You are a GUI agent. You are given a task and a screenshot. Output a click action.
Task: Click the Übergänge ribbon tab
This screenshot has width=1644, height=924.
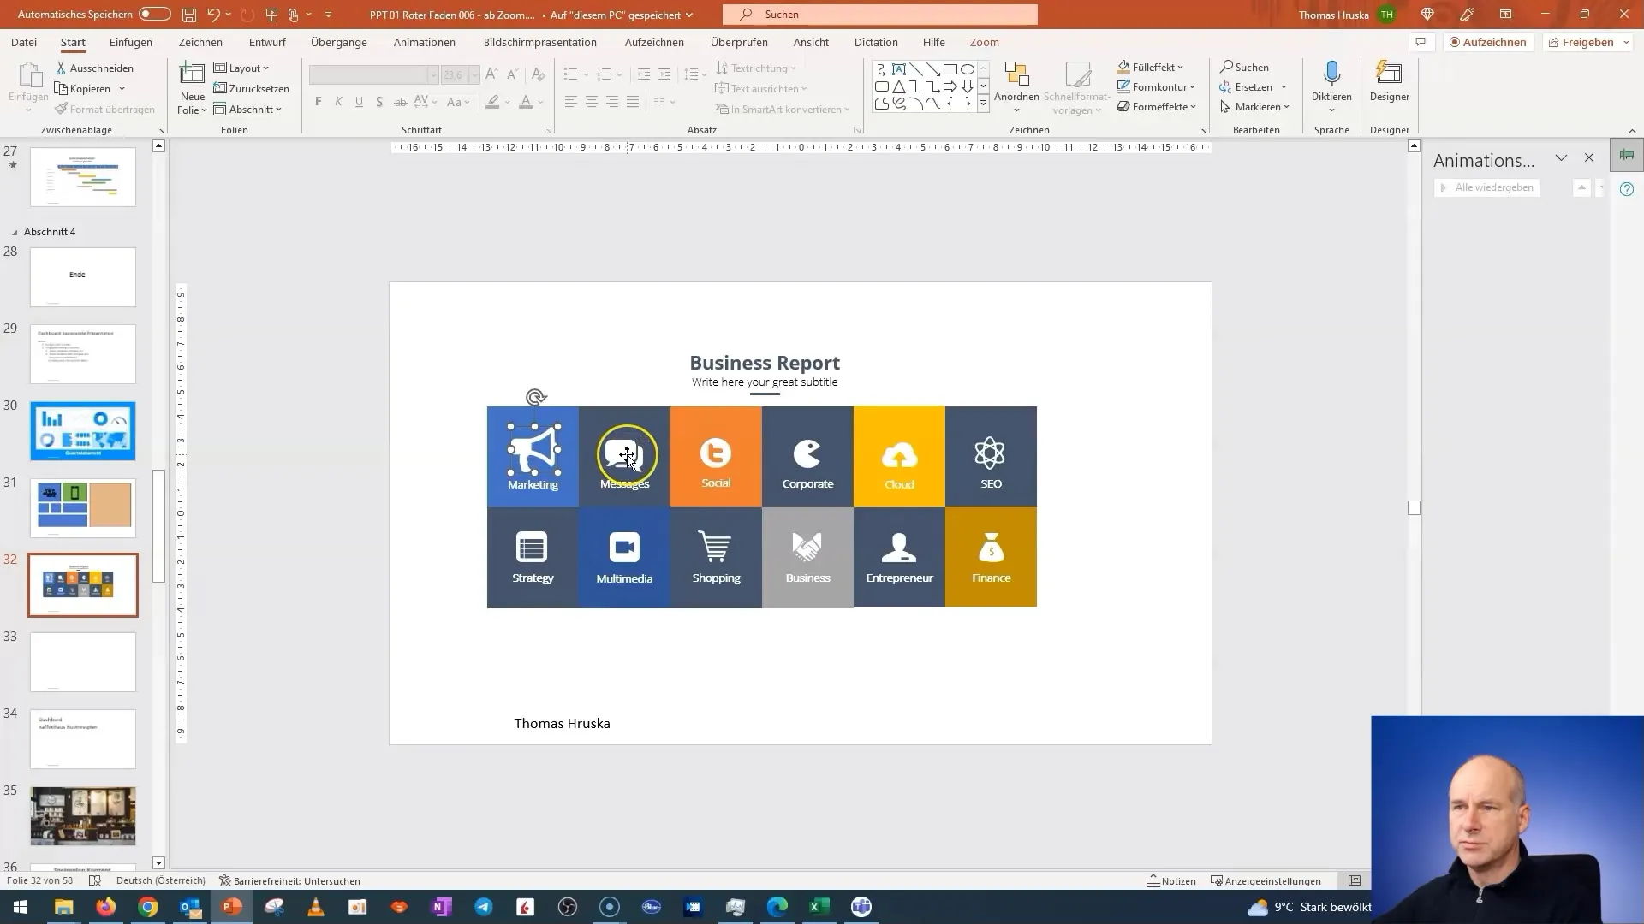(339, 42)
